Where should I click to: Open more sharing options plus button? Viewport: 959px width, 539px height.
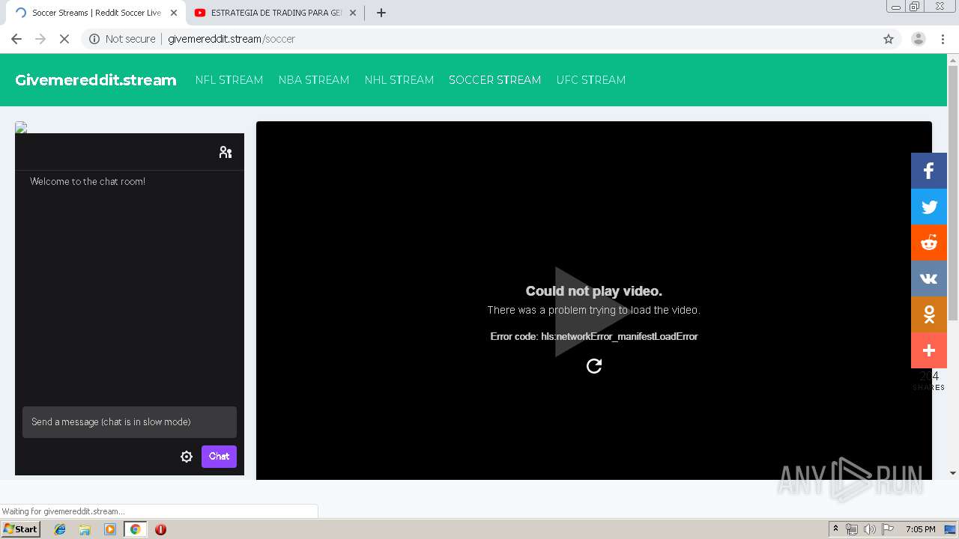click(x=929, y=350)
